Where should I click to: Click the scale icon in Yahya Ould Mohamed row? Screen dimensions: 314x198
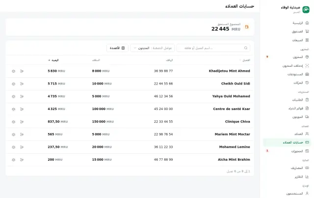pyautogui.click(x=13, y=96)
